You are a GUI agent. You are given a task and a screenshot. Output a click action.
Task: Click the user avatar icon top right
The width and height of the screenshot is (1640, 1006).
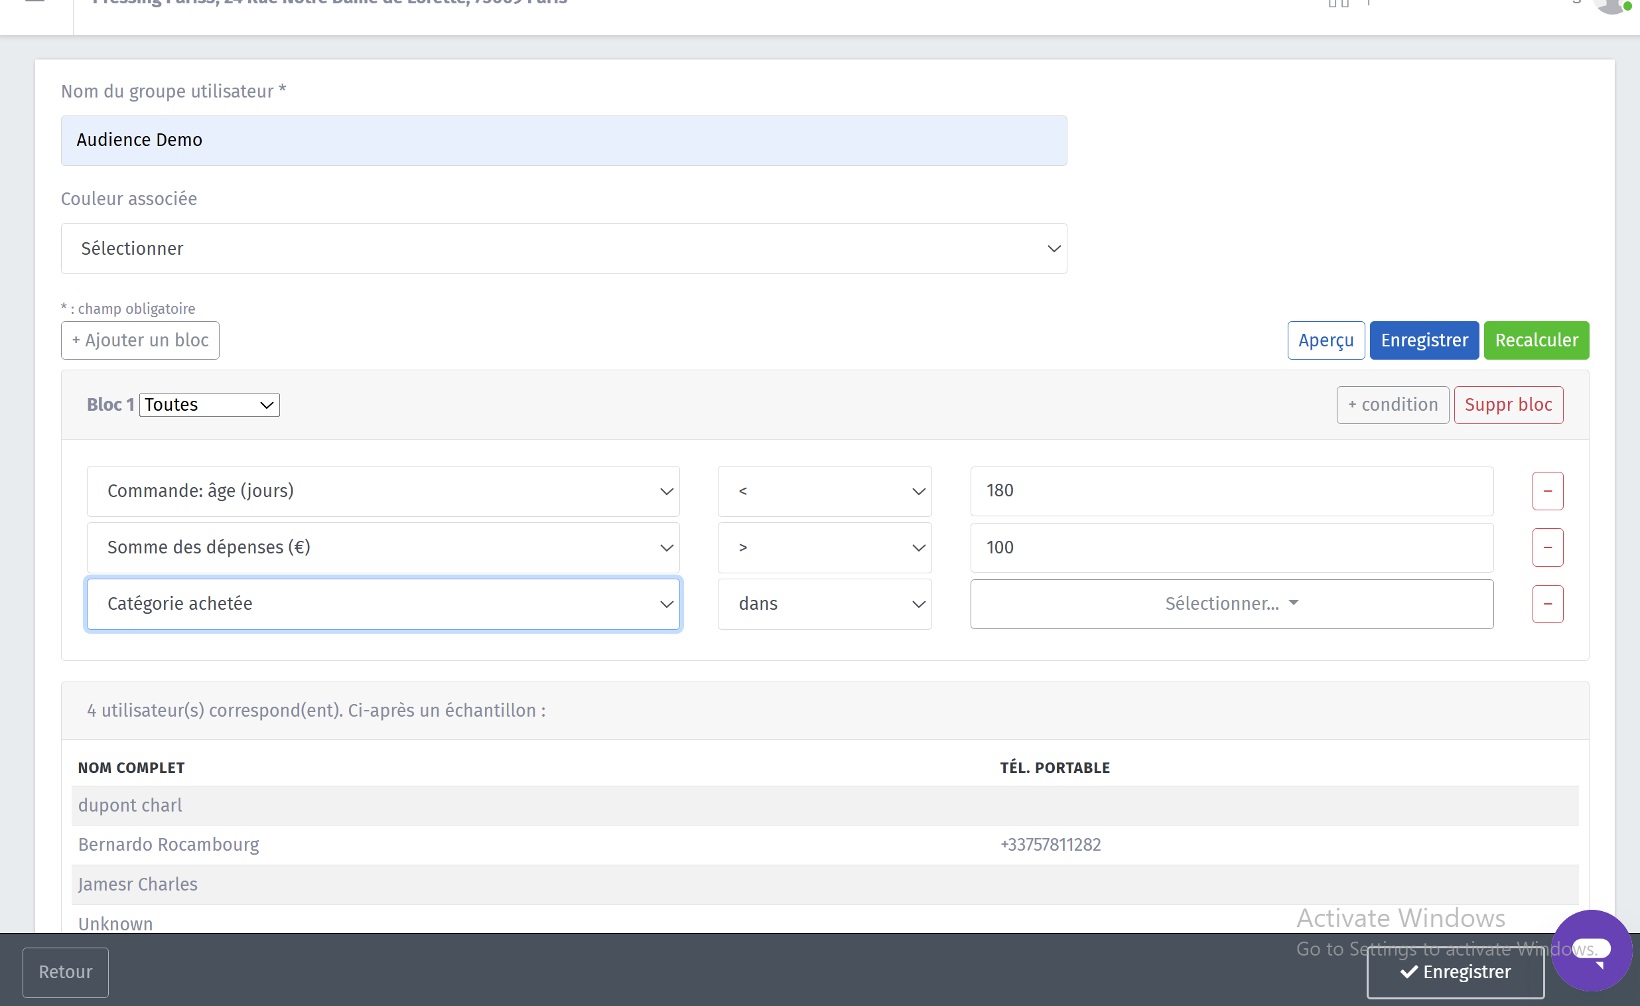1611,5
